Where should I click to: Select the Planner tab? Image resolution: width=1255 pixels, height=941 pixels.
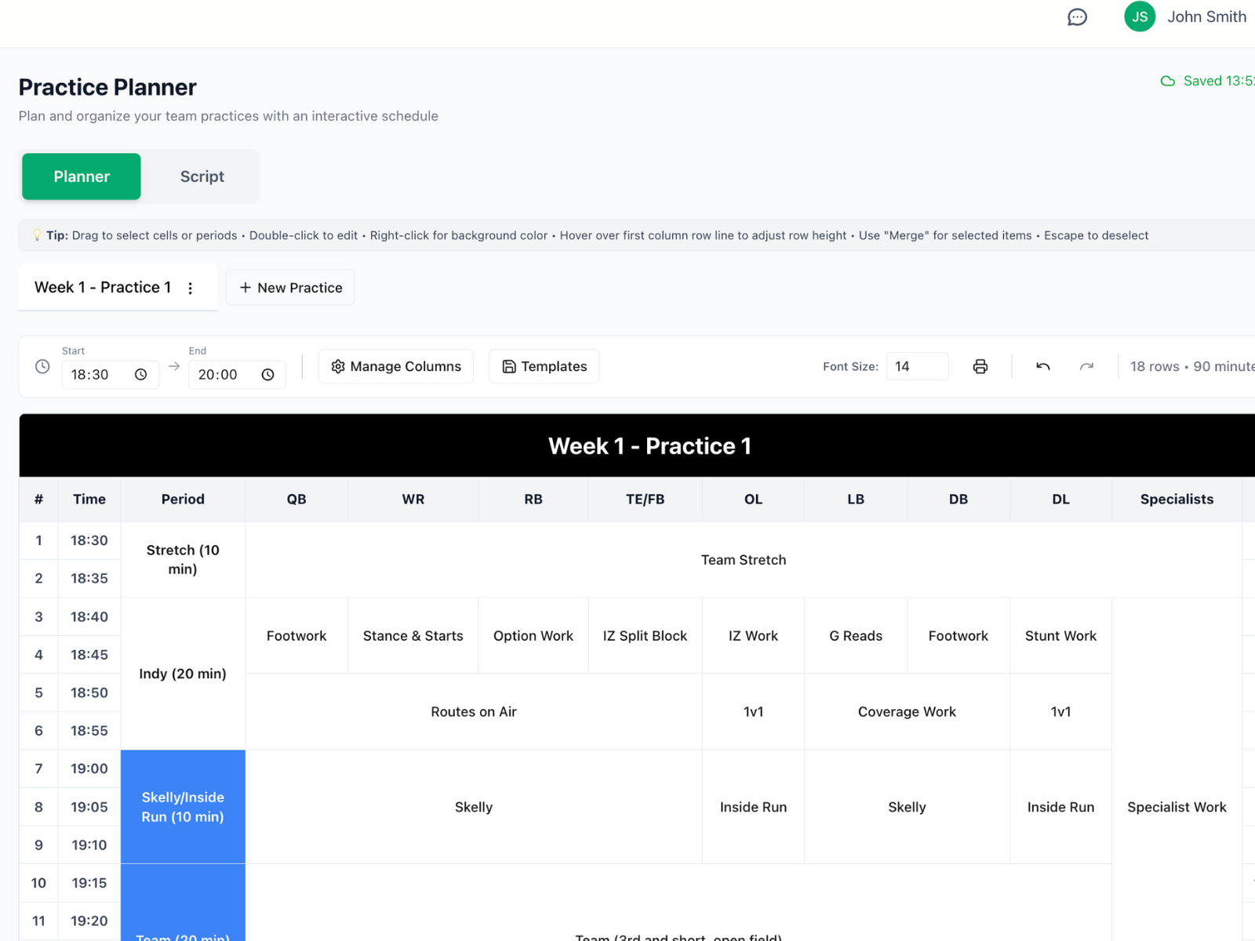pyautogui.click(x=81, y=176)
